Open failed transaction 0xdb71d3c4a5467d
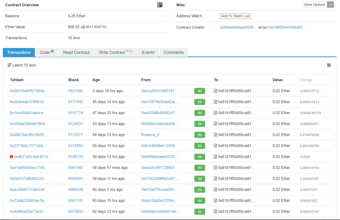Image resolution: width=340 pixels, height=220 pixels. click(32, 157)
